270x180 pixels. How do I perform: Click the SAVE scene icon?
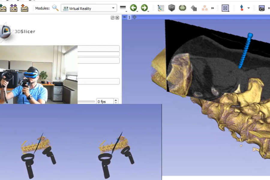(24, 8)
